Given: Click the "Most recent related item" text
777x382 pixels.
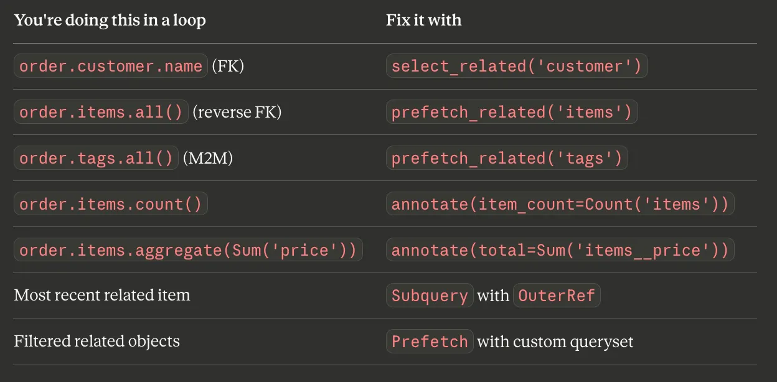Looking at the screenshot, I should coord(102,294).
